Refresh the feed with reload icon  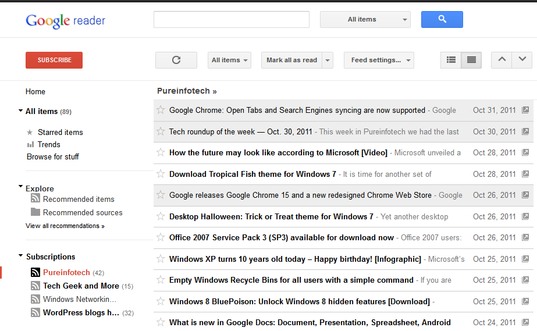pos(176,60)
